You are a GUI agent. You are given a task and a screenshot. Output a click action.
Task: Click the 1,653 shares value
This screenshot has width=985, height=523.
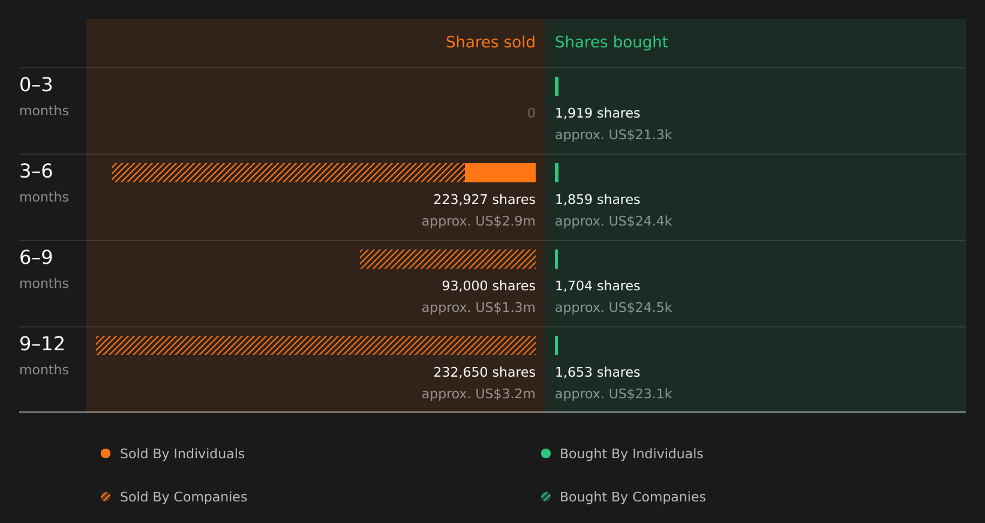pos(597,372)
